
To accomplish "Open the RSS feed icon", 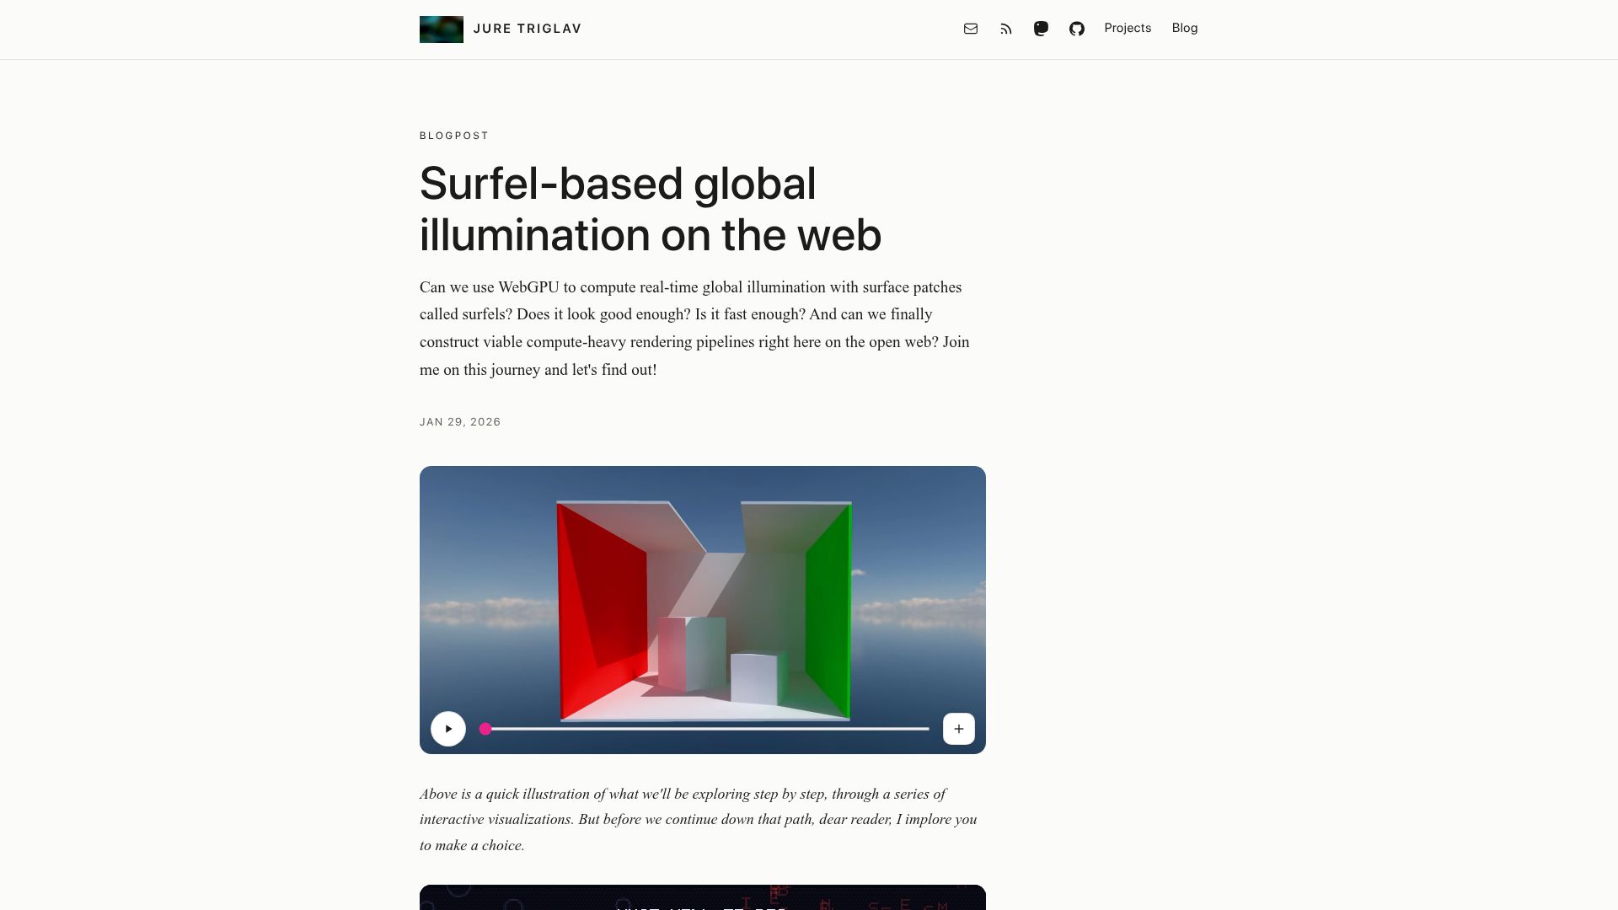I will point(1006,29).
